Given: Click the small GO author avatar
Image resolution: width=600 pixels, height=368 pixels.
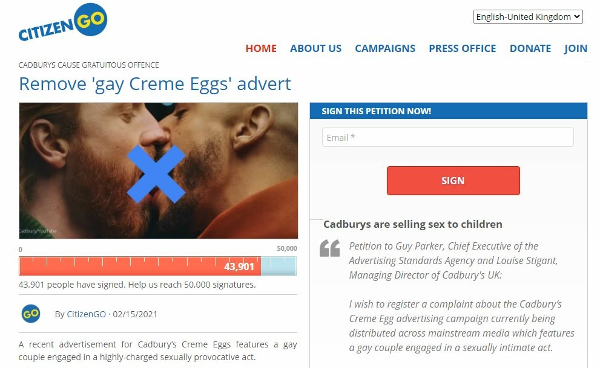Looking at the screenshot, I should 31,314.
